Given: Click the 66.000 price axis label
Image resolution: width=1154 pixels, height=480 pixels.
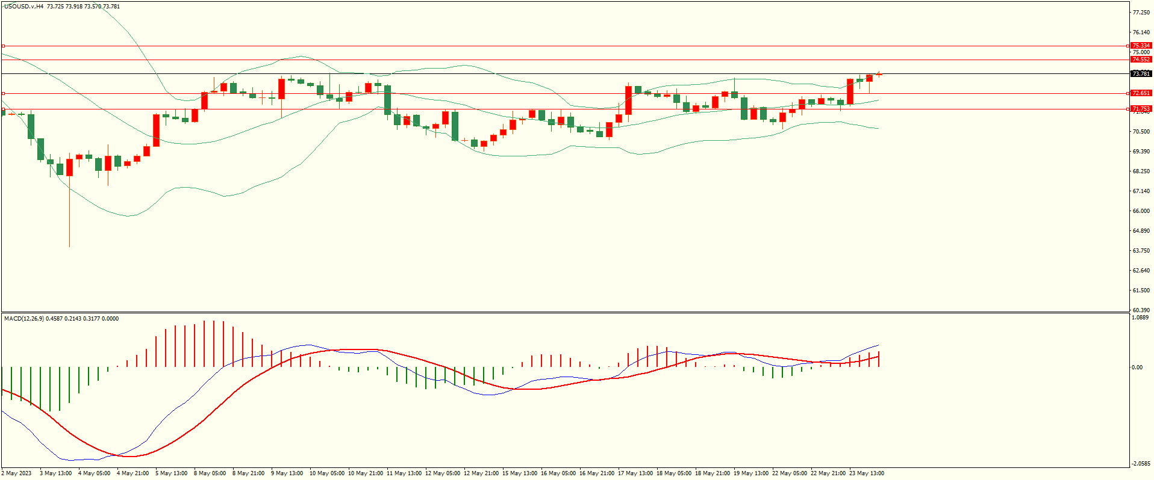Looking at the screenshot, I should click(x=1141, y=211).
